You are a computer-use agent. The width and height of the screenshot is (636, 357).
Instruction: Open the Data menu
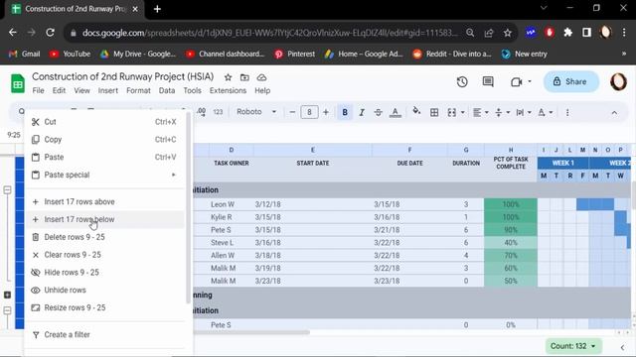coord(167,90)
